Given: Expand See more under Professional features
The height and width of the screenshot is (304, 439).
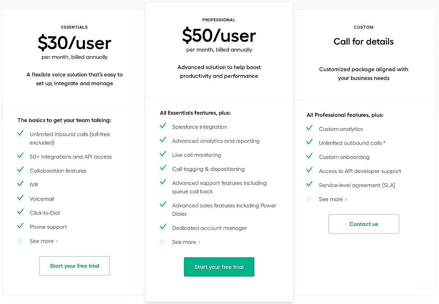Looking at the screenshot, I should coord(186,242).
